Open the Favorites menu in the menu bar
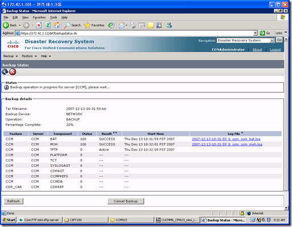The width and height of the screenshot is (292, 227). point(39,18)
